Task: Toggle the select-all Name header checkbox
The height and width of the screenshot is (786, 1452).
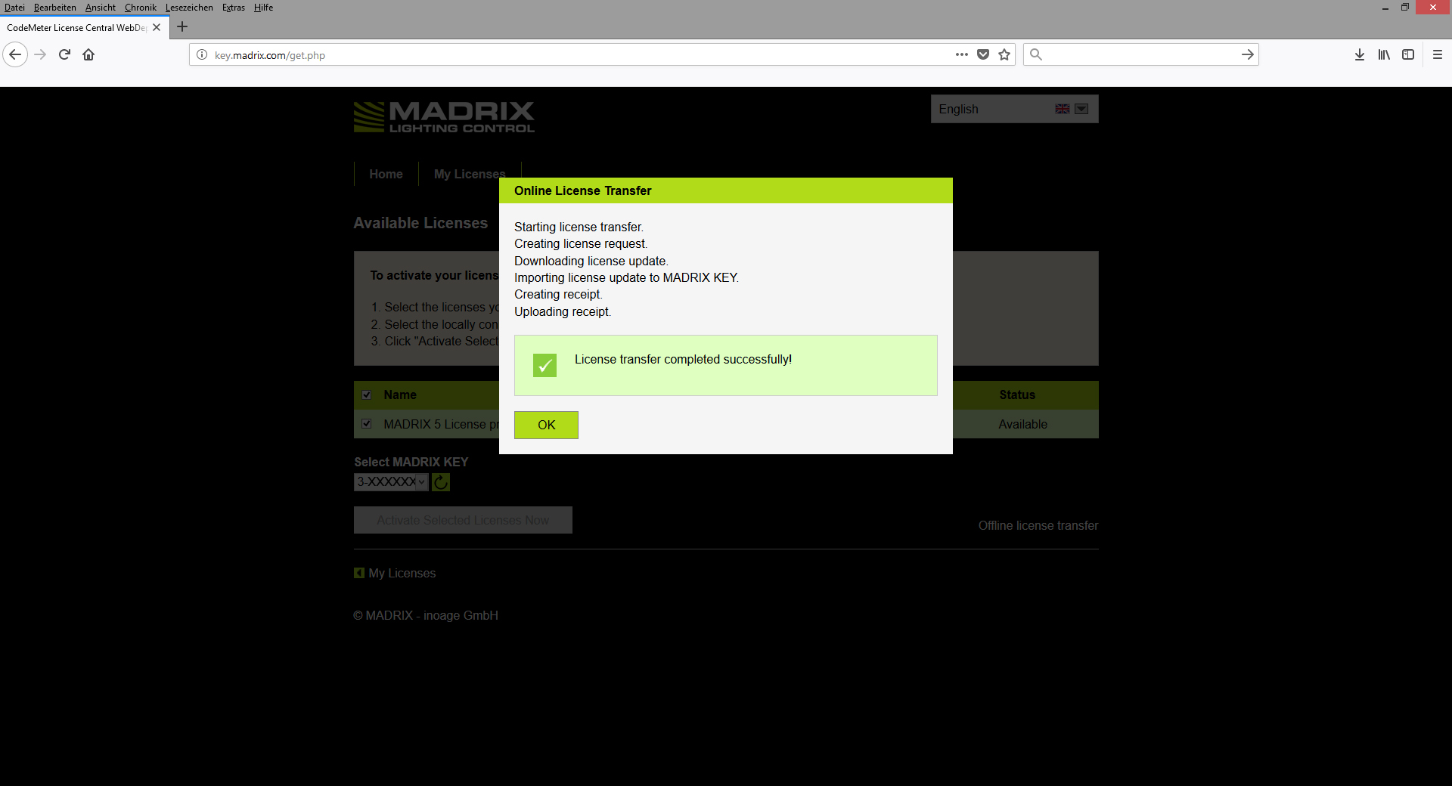Action: click(367, 395)
